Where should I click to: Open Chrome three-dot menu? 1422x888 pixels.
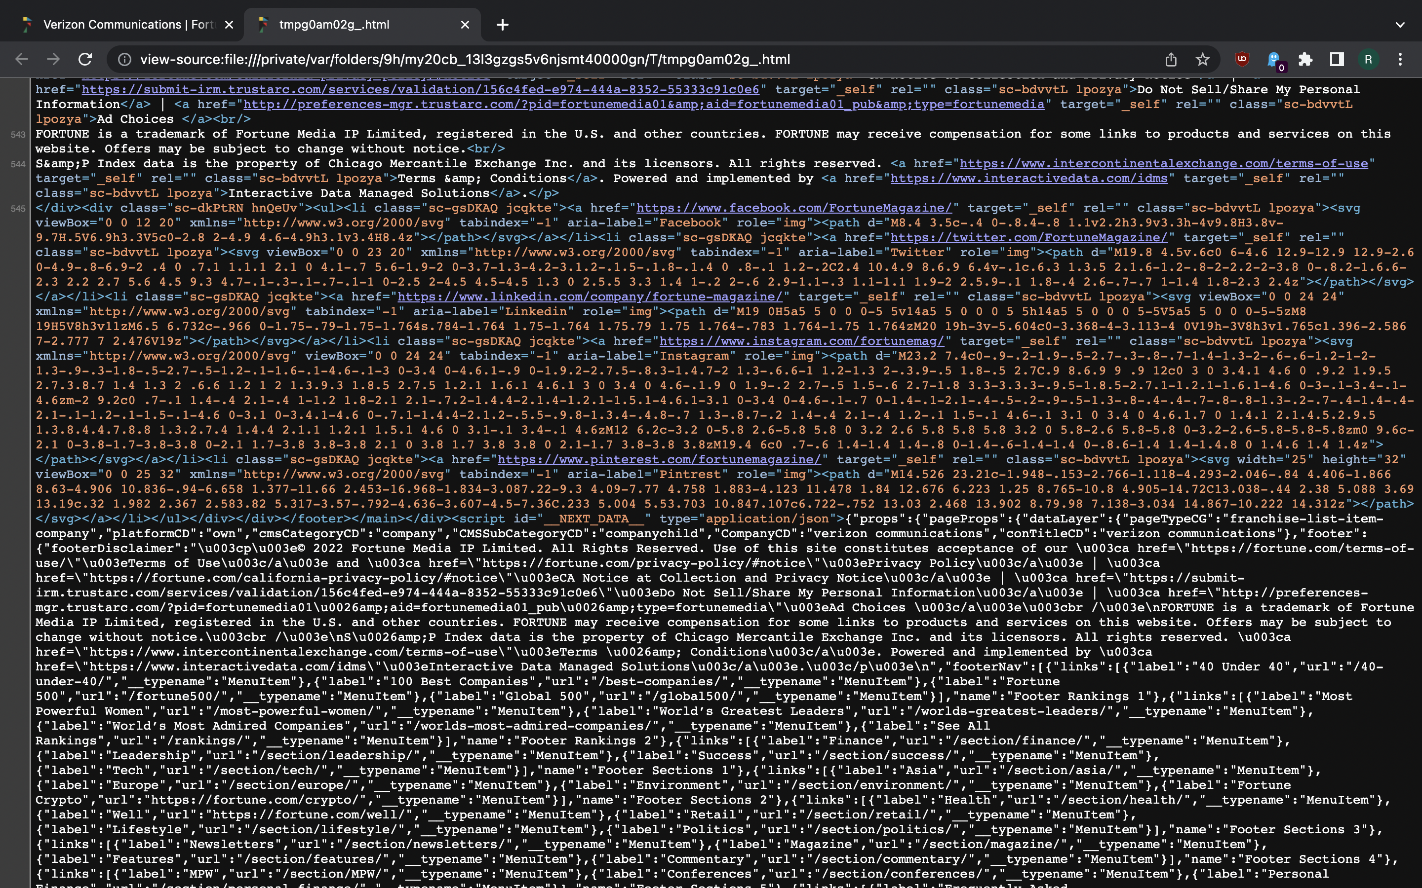(1400, 59)
